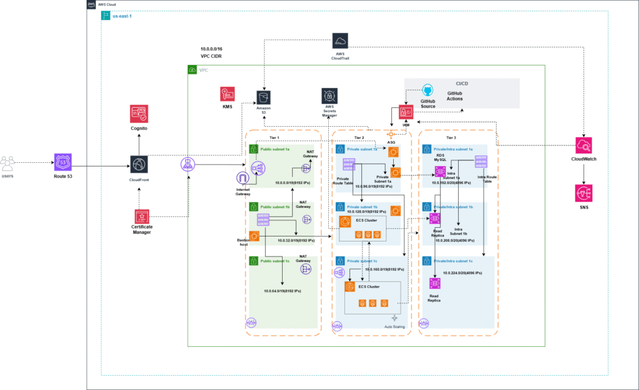Click the KMS key icon
Viewport: 639px width, 390px height.
click(227, 94)
